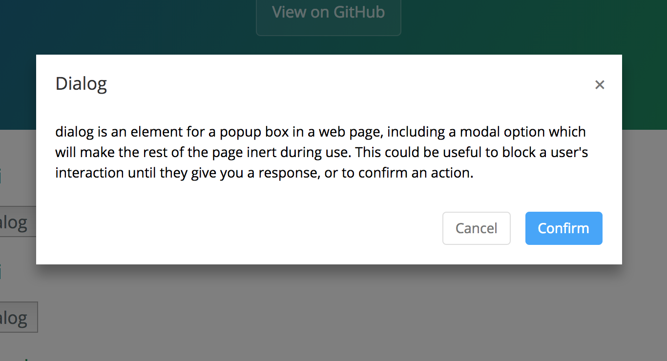The image size is (667, 361).
Task: Click the Cancel button in the dialog
Action: [476, 228]
